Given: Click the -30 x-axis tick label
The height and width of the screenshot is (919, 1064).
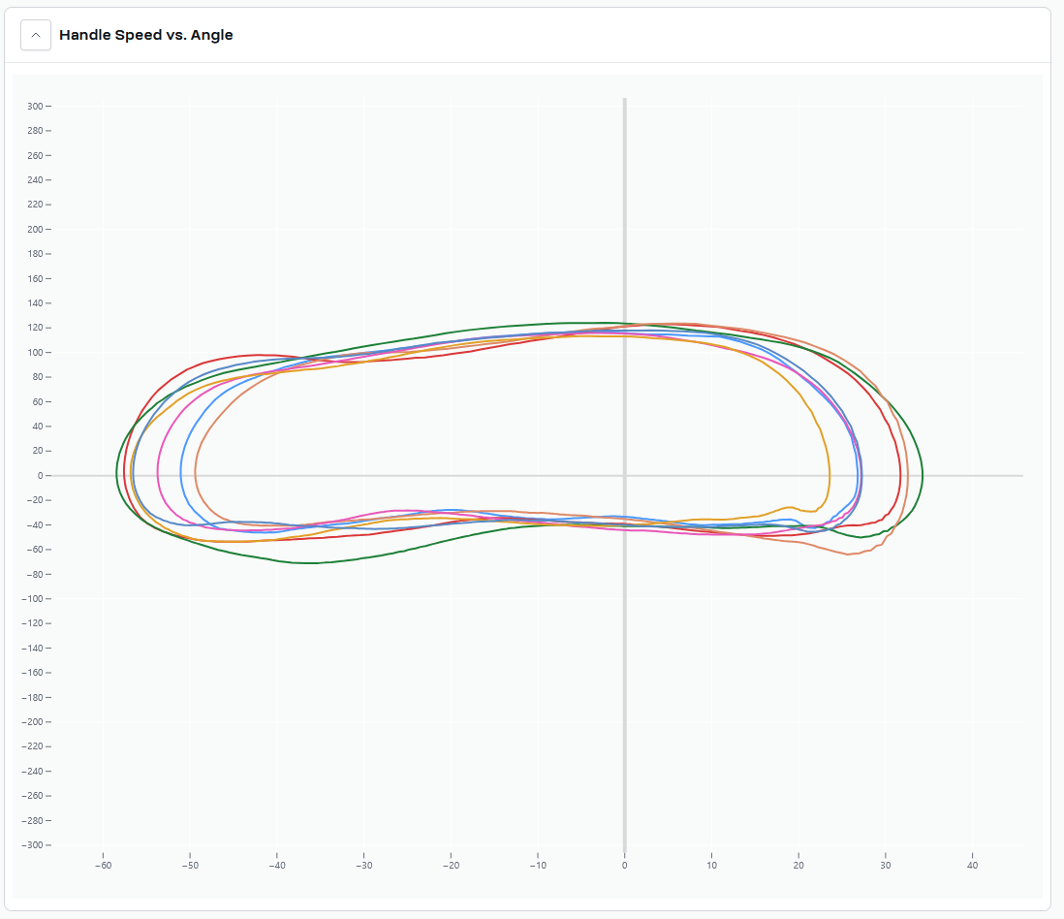Looking at the screenshot, I should click(363, 866).
